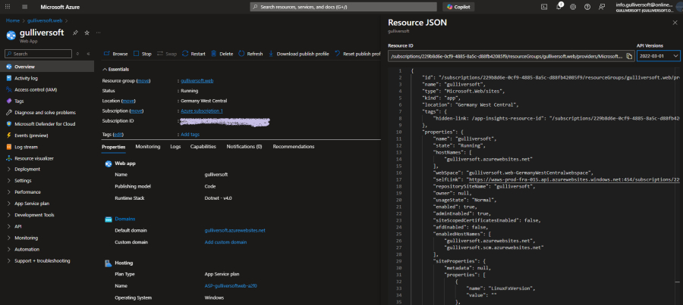
Task: Open portal settings gear
Action: point(574,6)
